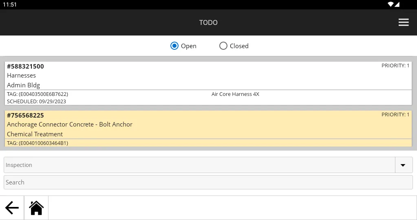Tap the Wi-Fi status icon

tap(391, 4)
